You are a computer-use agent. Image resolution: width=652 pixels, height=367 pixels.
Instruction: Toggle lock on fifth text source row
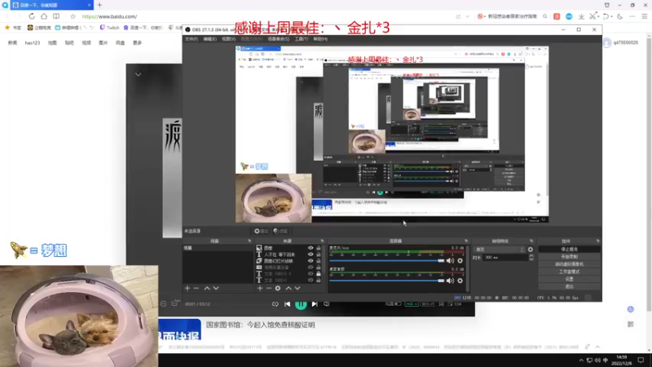[x=319, y=274]
